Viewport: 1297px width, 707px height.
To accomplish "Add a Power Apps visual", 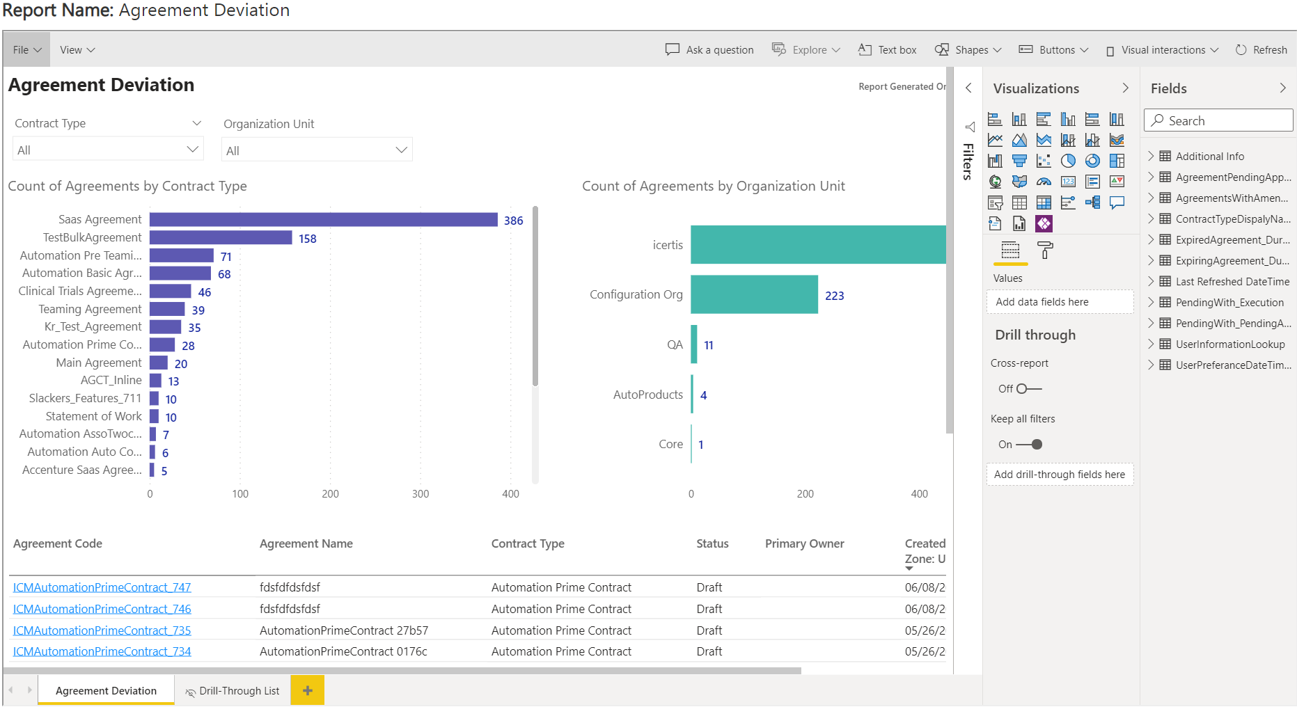I will [x=1044, y=223].
